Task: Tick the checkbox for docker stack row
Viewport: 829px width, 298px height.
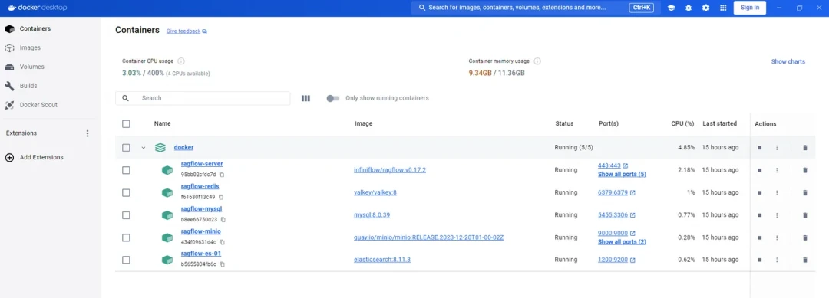Action: coord(126,148)
